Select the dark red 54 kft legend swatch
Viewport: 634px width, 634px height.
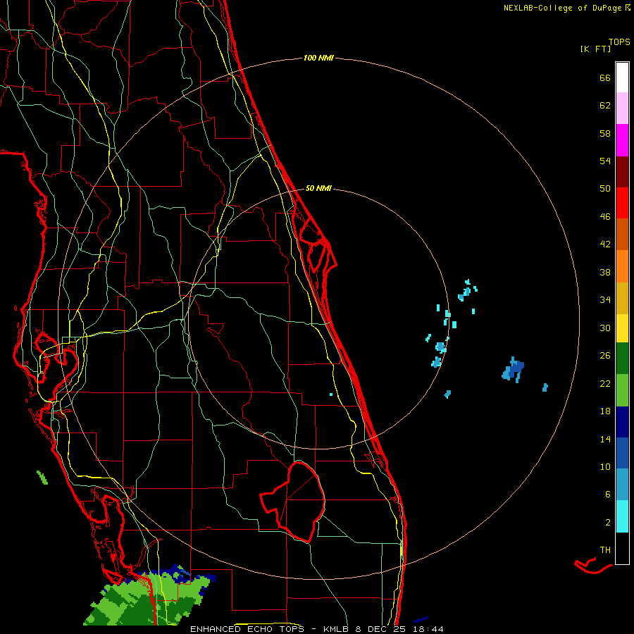pyautogui.click(x=622, y=171)
